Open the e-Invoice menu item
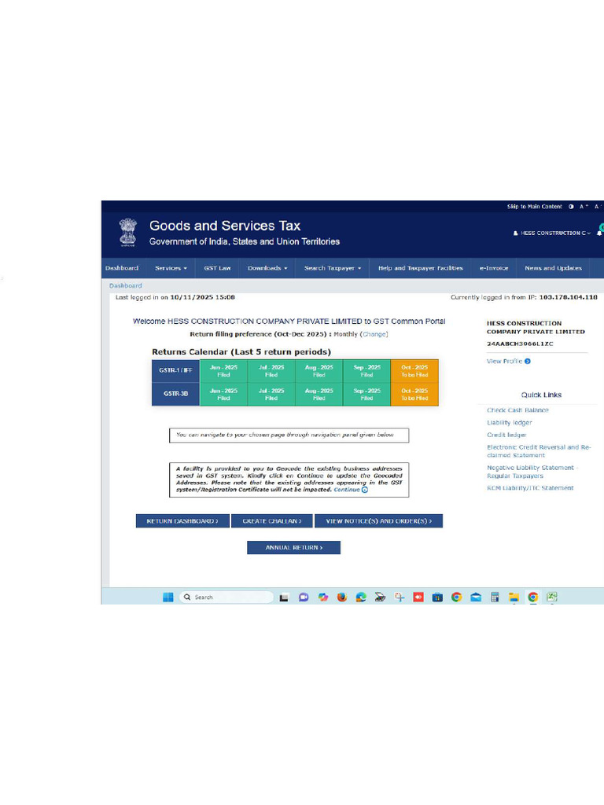Image resolution: width=604 pixels, height=805 pixels. pos(494,268)
